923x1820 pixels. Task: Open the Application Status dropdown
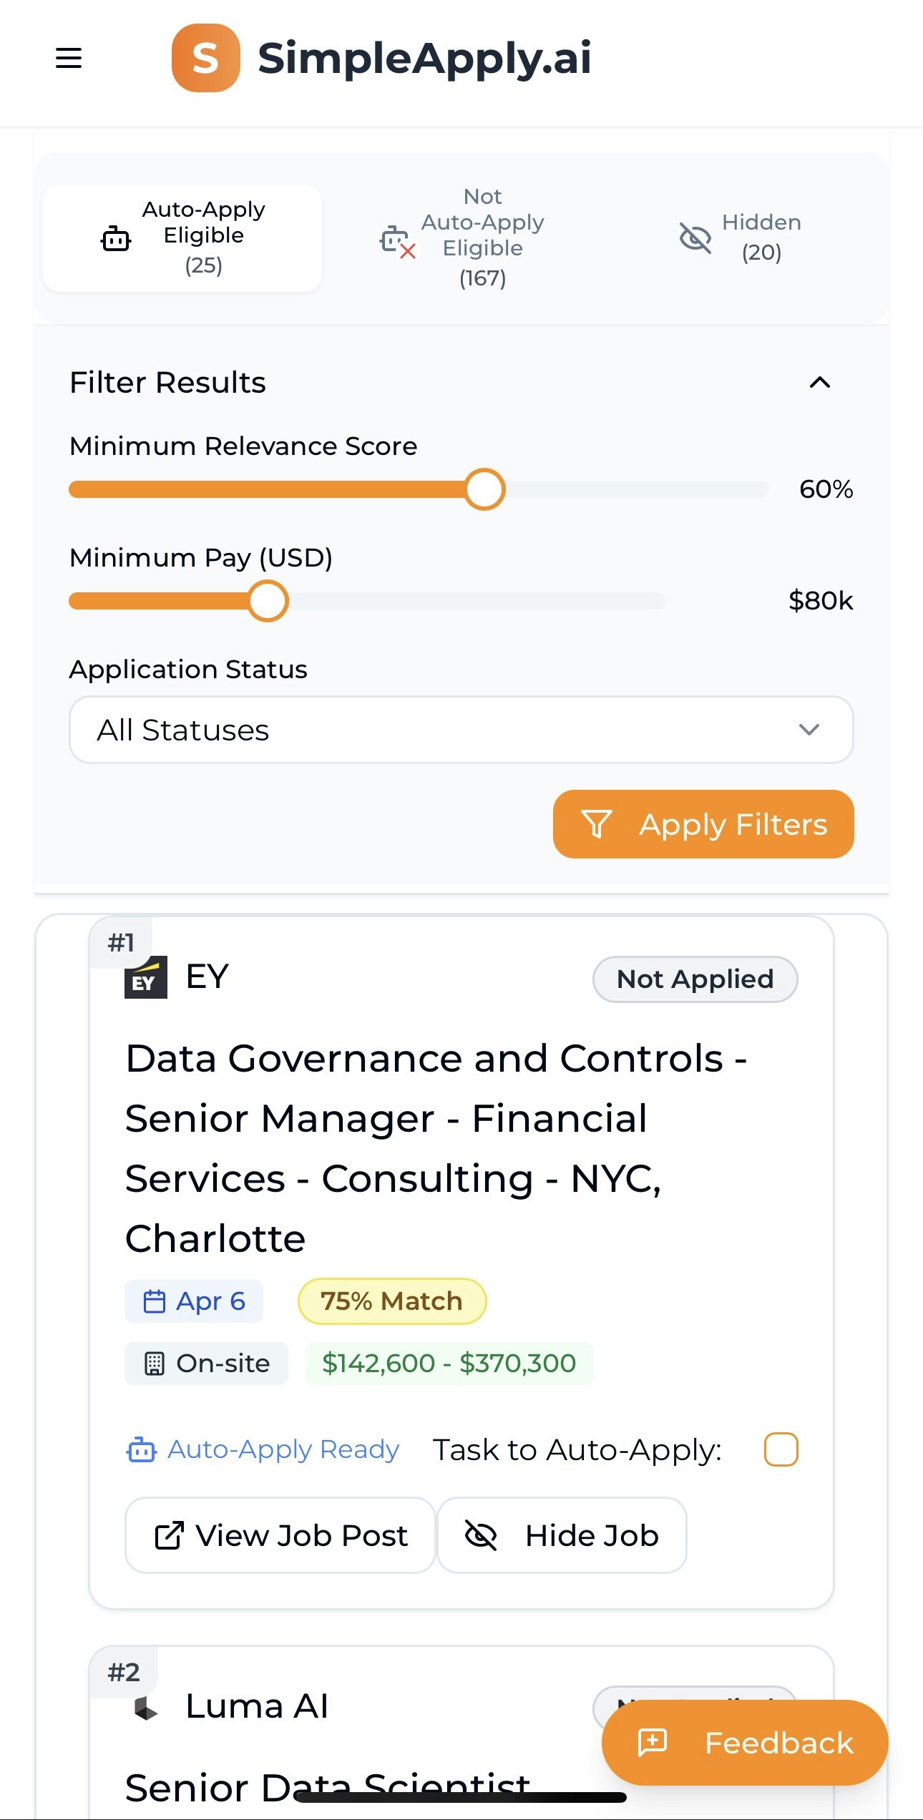click(461, 730)
